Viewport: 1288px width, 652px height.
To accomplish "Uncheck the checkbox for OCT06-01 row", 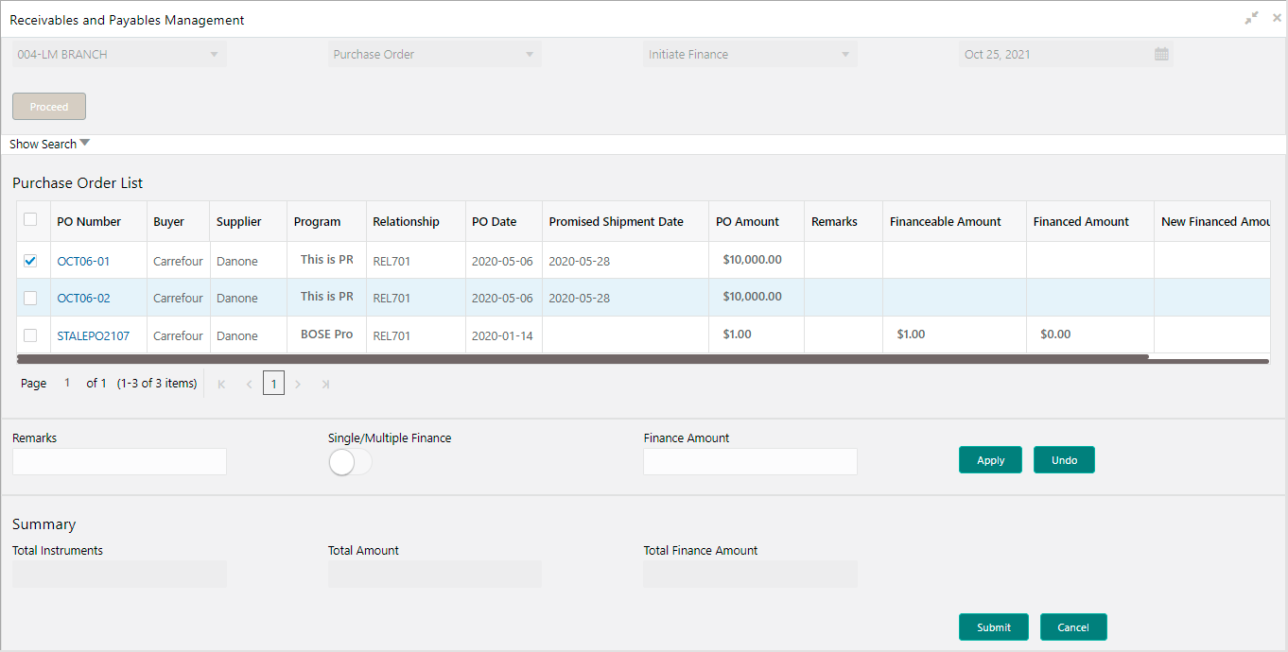I will tap(30, 261).
